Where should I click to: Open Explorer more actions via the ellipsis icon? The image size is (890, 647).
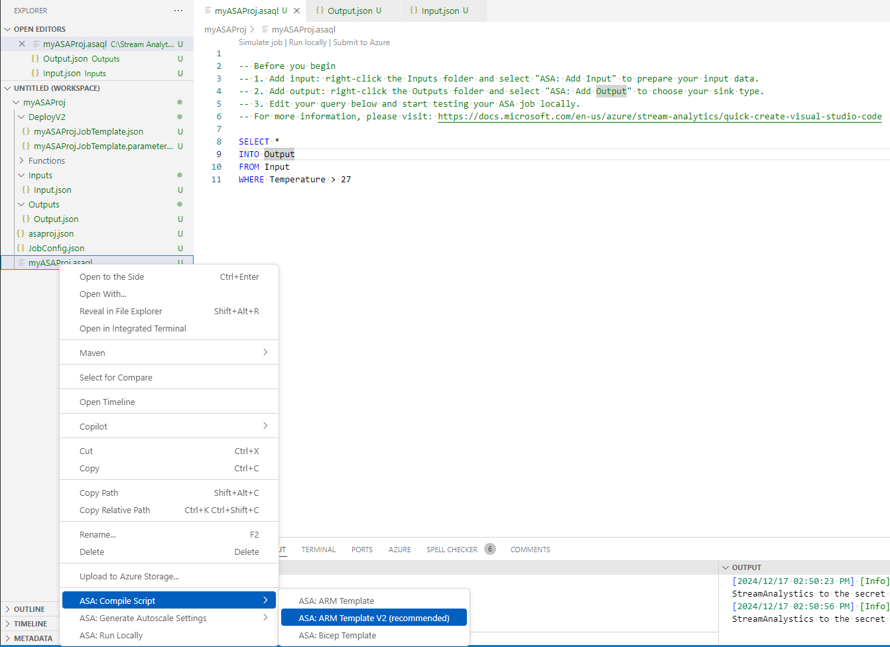[178, 10]
